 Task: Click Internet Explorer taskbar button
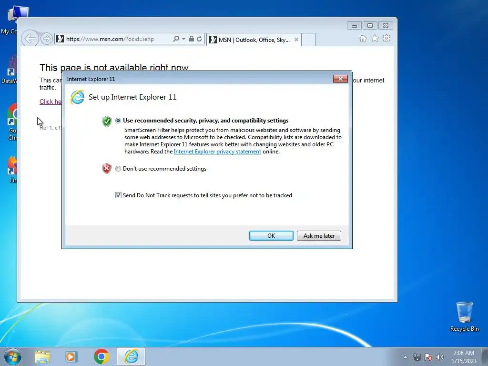pyautogui.click(x=131, y=356)
